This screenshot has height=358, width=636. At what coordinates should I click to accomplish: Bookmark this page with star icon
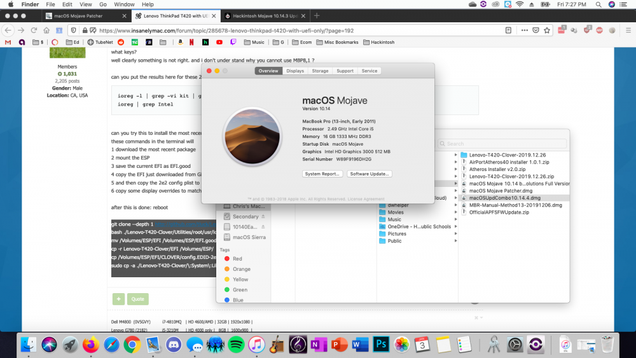click(x=547, y=31)
